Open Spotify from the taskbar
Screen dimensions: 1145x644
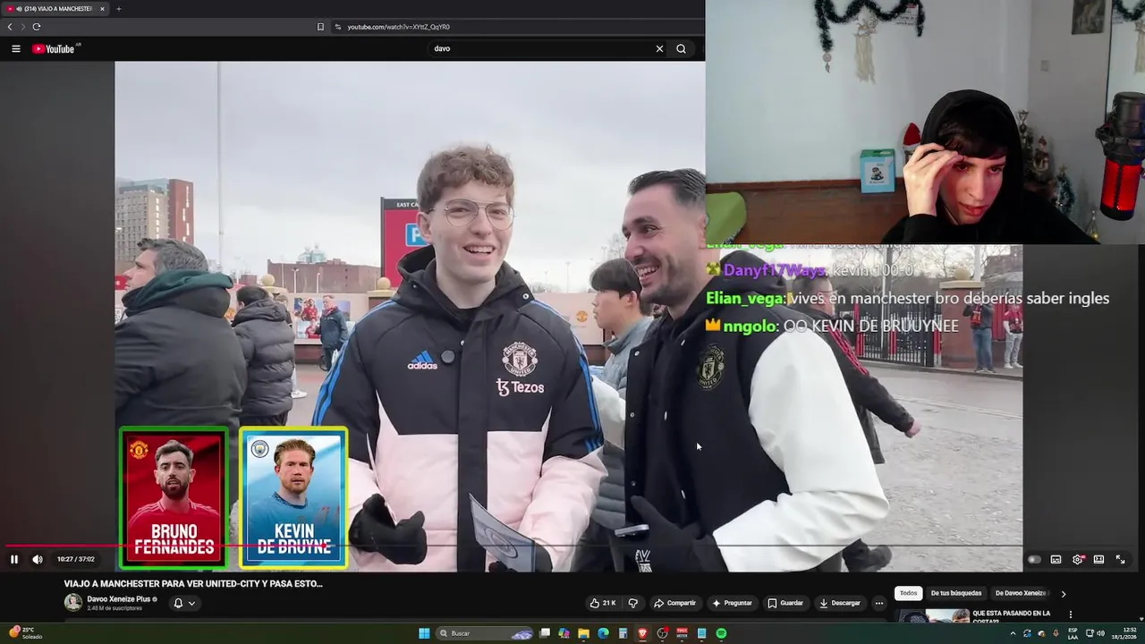point(721,633)
